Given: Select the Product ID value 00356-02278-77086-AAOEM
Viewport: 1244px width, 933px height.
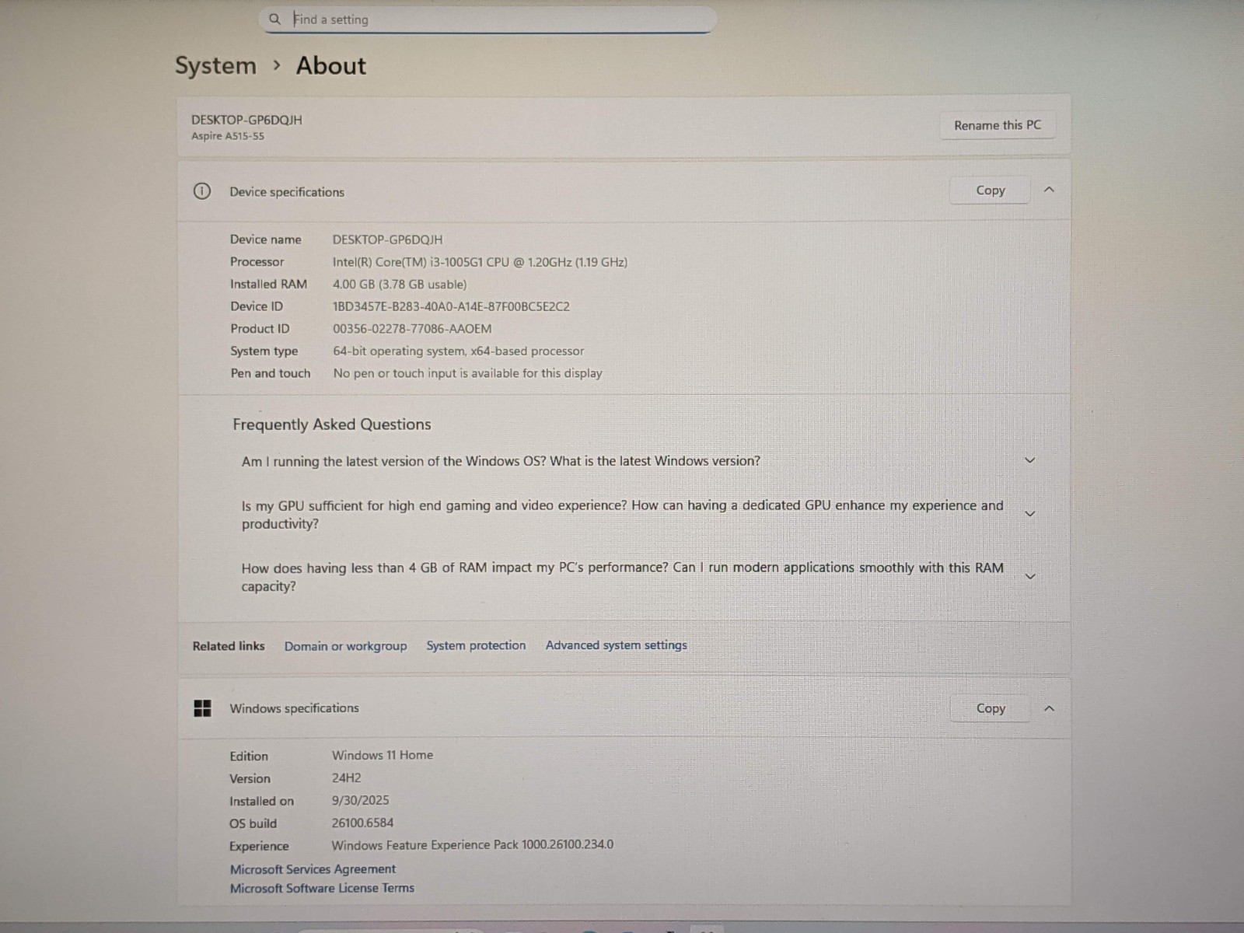Looking at the screenshot, I should coord(412,329).
